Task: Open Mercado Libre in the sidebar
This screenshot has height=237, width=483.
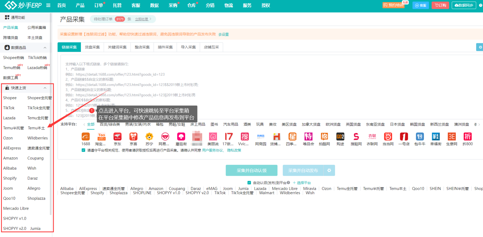Action: (16, 208)
